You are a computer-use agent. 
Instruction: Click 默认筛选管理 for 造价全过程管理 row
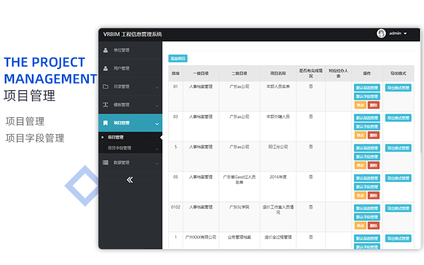click(367, 238)
